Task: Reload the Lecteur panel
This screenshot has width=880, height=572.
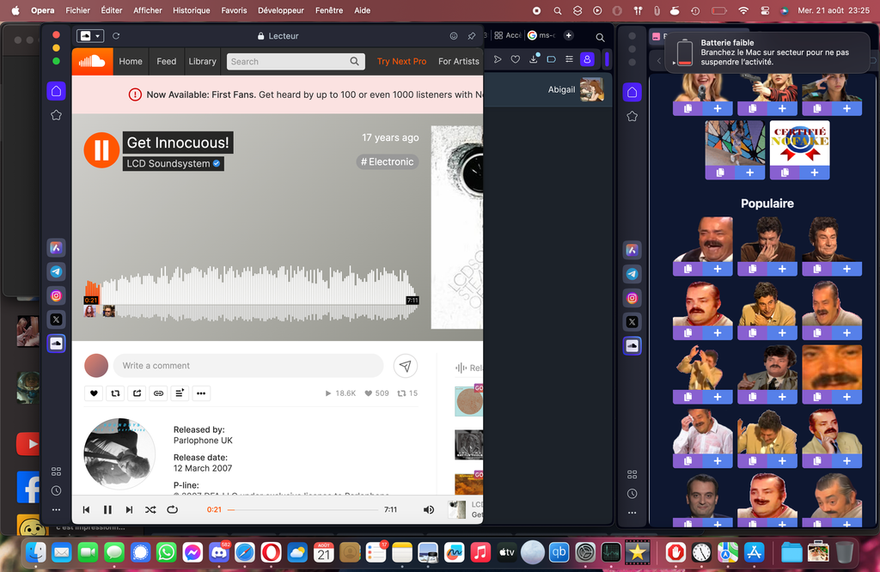Action: click(116, 36)
